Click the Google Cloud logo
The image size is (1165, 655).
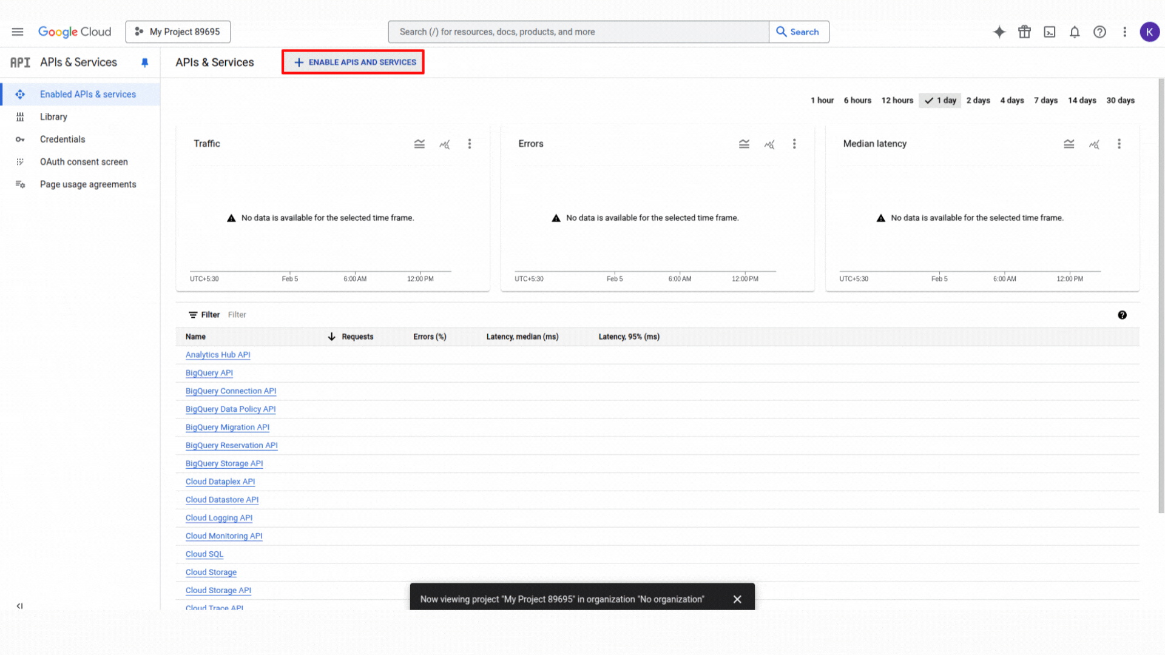[x=75, y=32]
